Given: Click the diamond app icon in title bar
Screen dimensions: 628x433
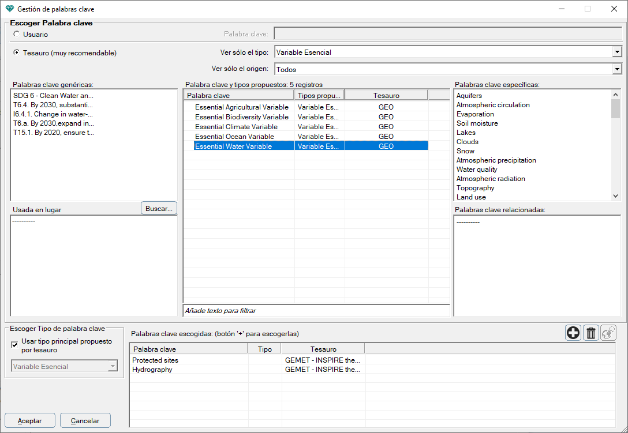Looking at the screenshot, I should [9, 9].
